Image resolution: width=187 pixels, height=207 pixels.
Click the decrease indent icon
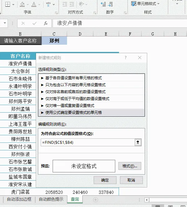65,4
